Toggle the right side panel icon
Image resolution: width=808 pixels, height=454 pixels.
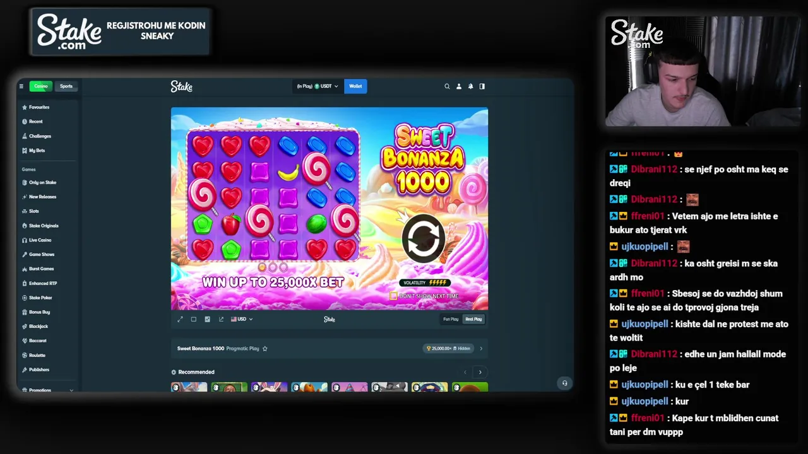pos(482,86)
